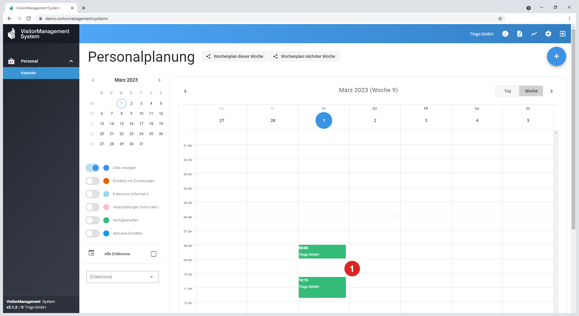Share Wochenplan dieser Woche
The width and height of the screenshot is (579, 316).
click(235, 56)
